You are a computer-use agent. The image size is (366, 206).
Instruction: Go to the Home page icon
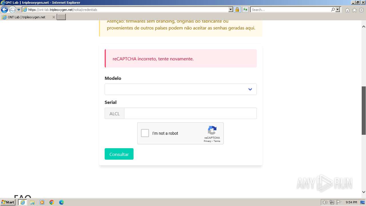347,10
